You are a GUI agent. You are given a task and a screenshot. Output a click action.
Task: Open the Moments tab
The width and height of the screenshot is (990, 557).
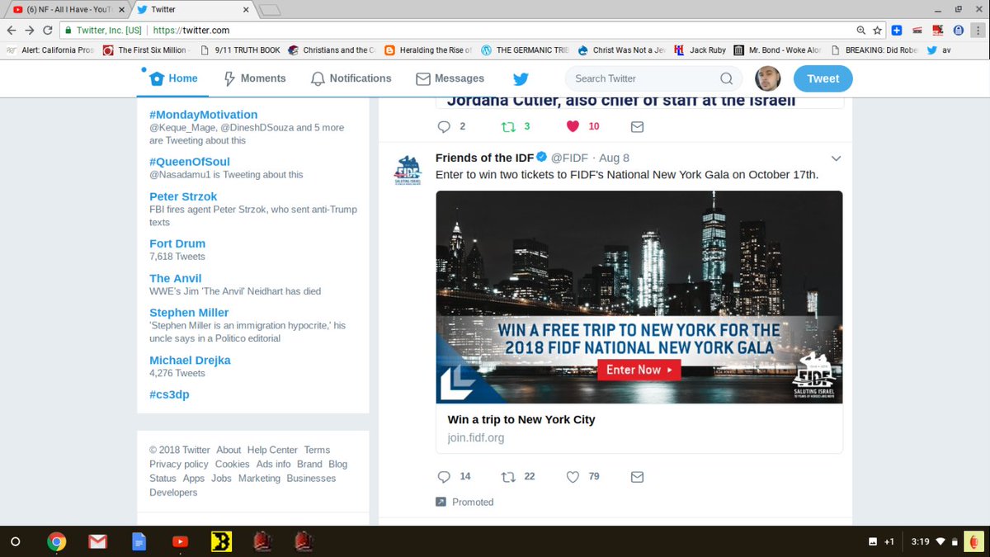point(255,78)
